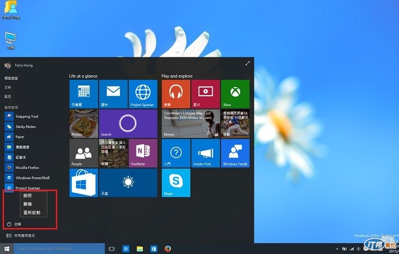Open the 郵件 mail tile
The image size is (399, 254).
click(x=113, y=94)
